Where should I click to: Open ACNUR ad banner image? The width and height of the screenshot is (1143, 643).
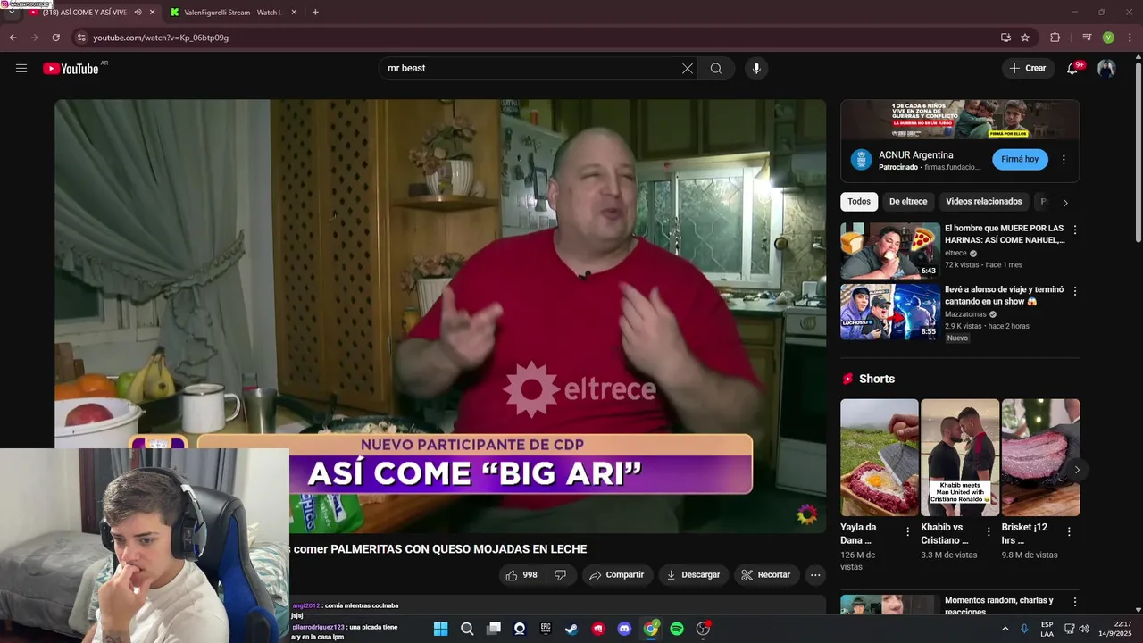click(960, 120)
